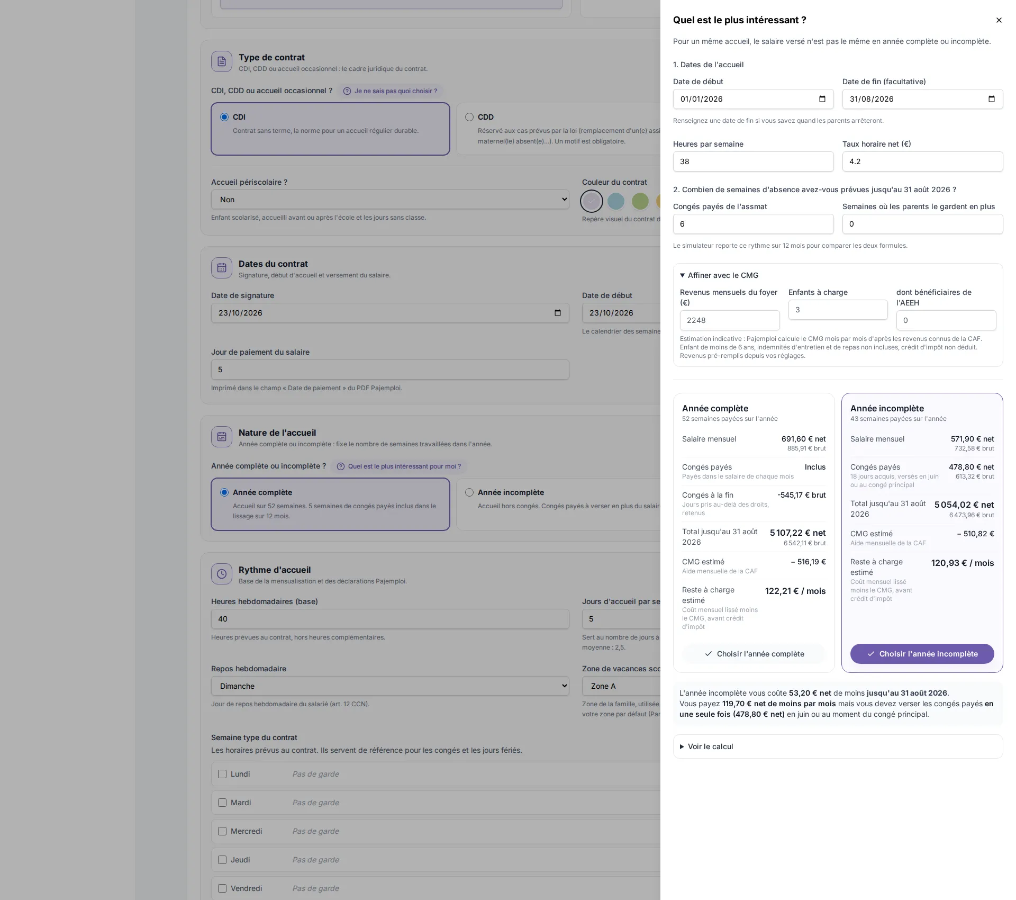This screenshot has height=900, width=1016.
Task: Pick the blue contract color swatch
Action: coord(616,201)
